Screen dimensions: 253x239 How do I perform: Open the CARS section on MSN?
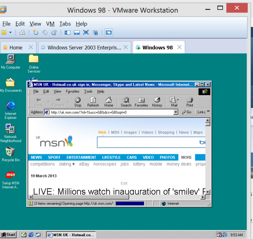click(x=132, y=157)
